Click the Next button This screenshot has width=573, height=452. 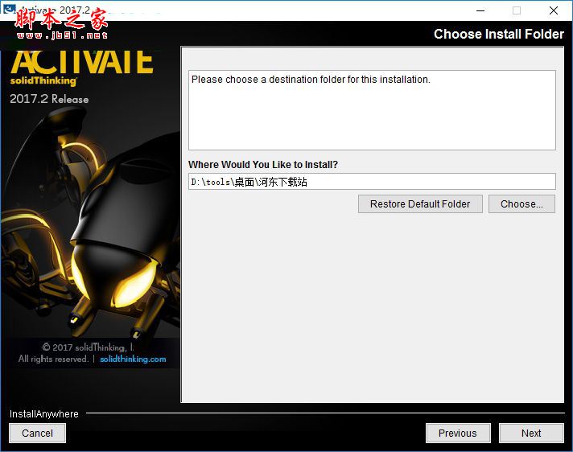tap(531, 433)
